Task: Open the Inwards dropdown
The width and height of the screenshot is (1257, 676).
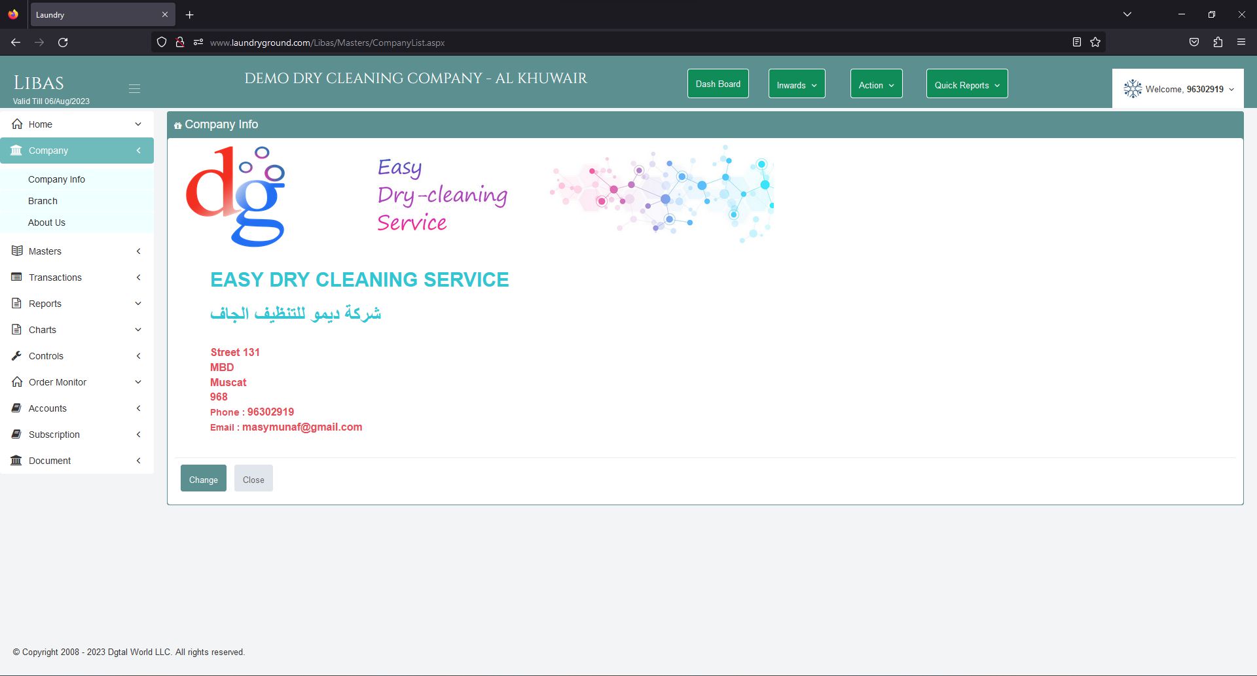Action: click(797, 84)
